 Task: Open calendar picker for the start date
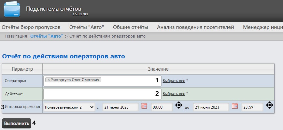[144, 106]
